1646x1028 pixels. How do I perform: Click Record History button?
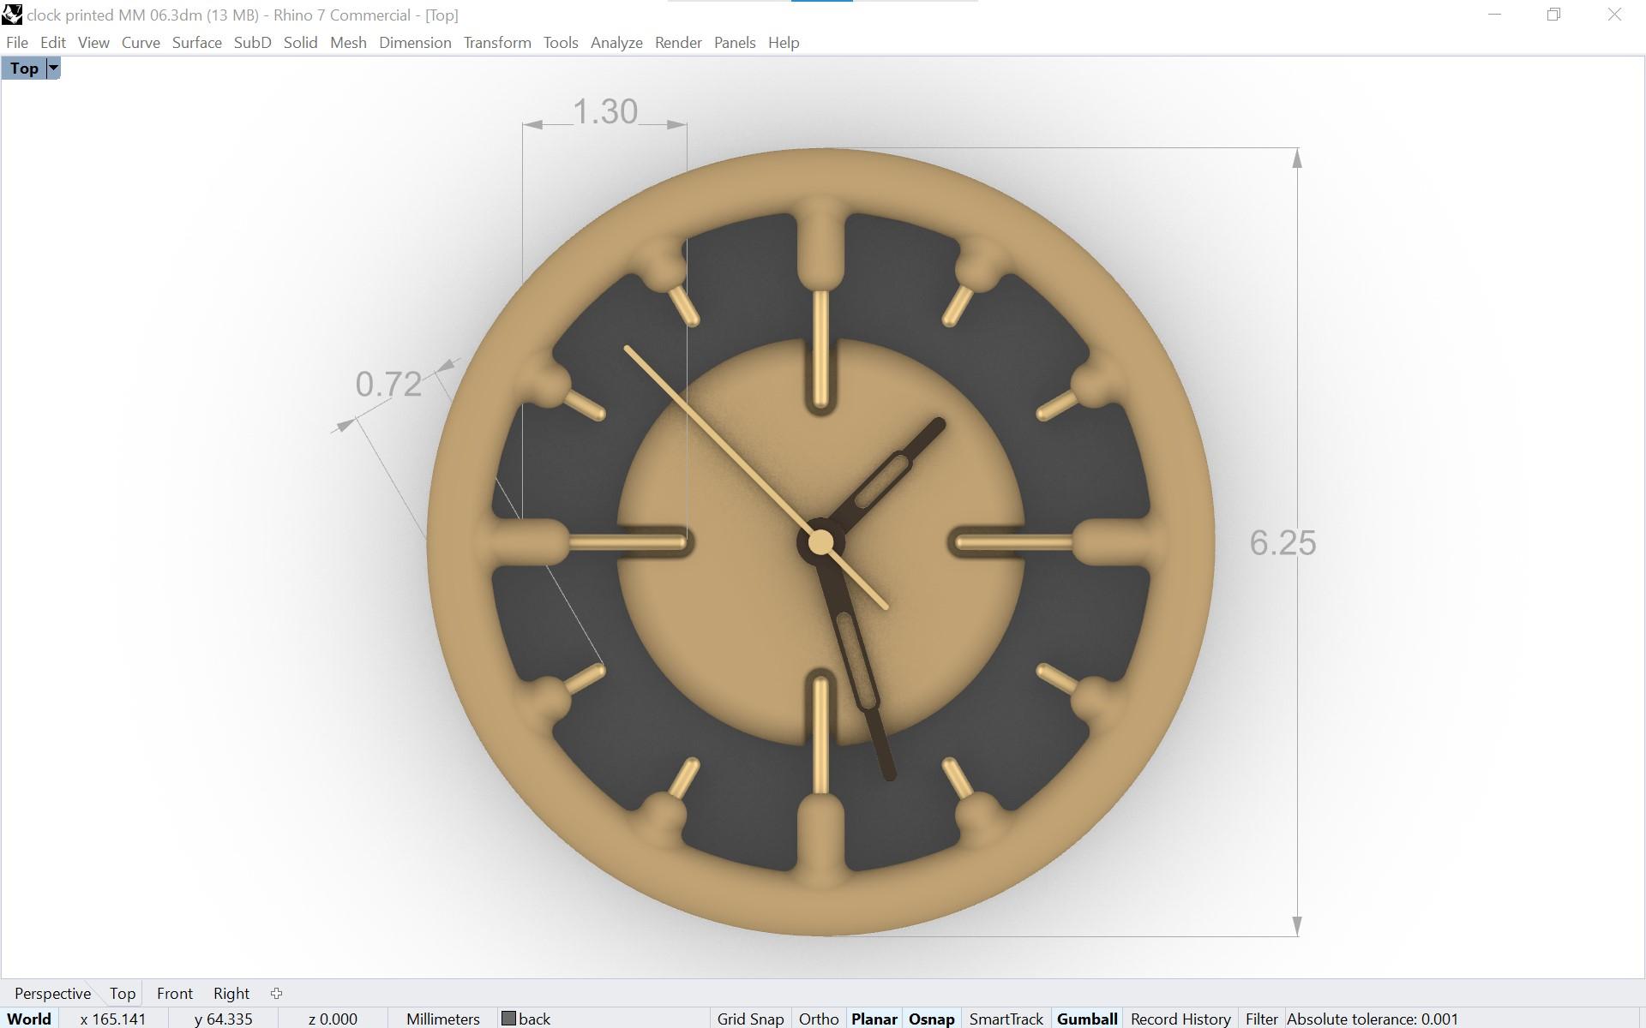click(1180, 1019)
